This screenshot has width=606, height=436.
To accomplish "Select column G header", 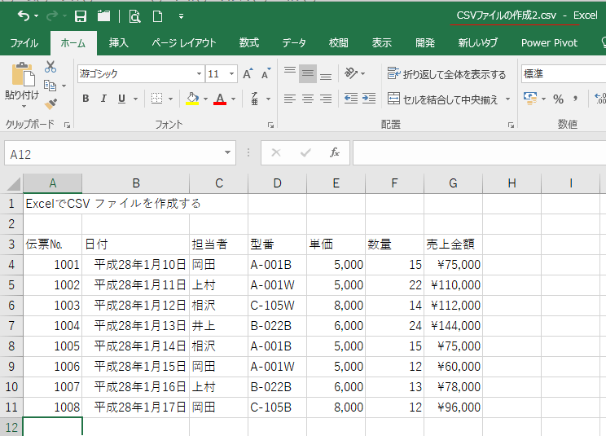I will click(453, 183).
